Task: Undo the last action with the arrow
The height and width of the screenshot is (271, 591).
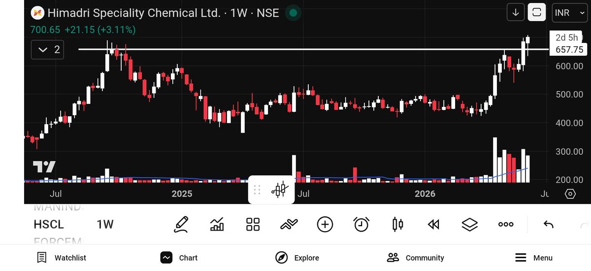Action: (549, 225)
